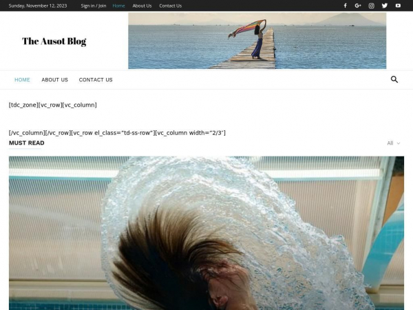Image resolution: width=413 pixels, height=310 pixels.
Task: Select Home in main navigation menu
Action: coord(22,80)
